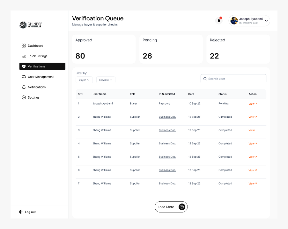This screenshot has height=229, width=288.
Task: View the verification in row 1
Action: point(252,104)
